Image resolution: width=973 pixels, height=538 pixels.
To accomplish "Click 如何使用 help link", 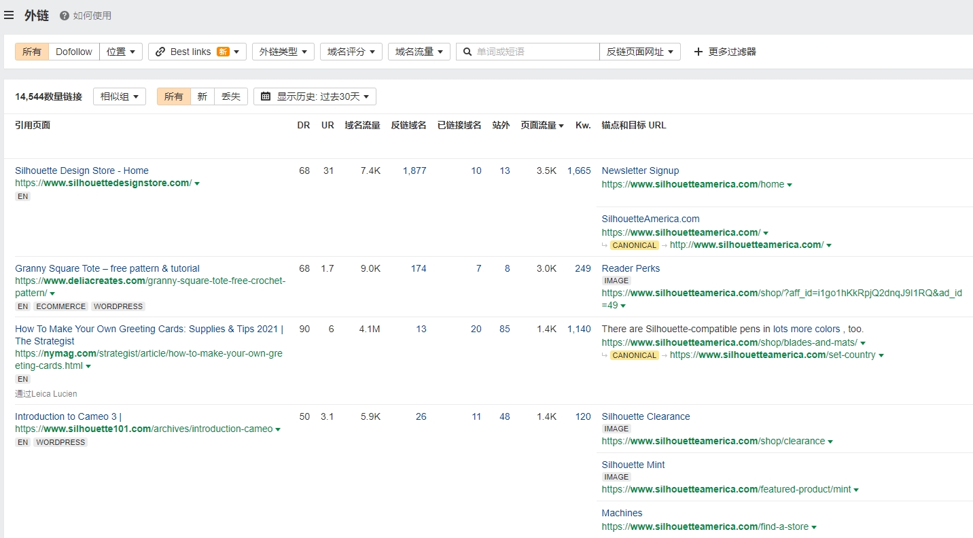I will point(92,16).
